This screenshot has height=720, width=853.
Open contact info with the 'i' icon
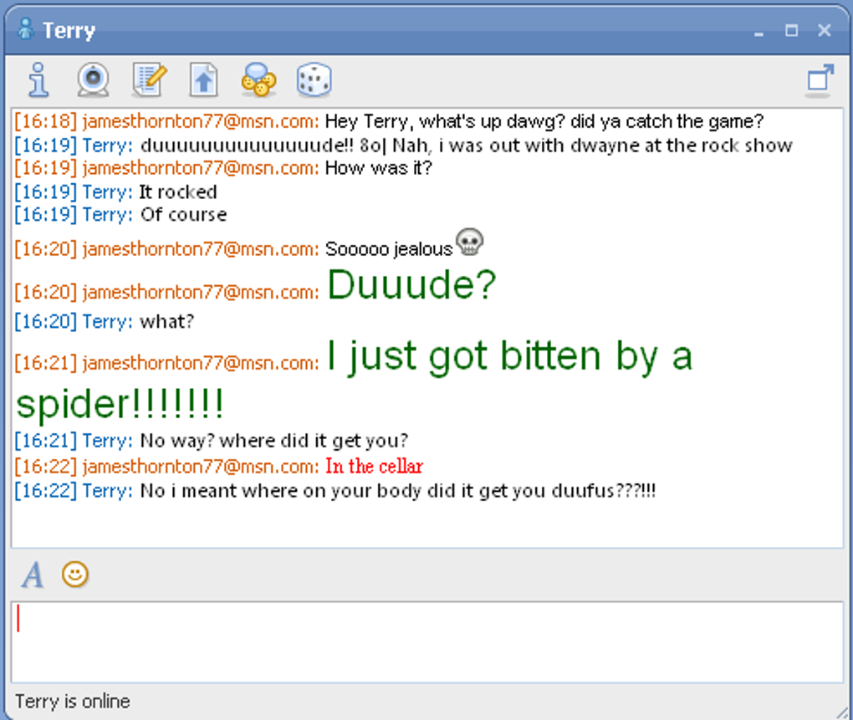click(x=38, y=80)
